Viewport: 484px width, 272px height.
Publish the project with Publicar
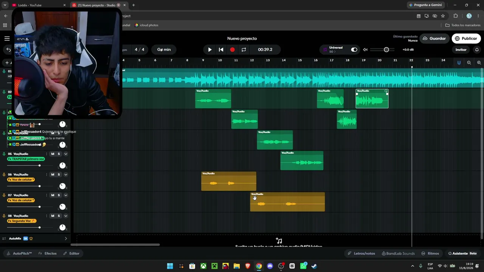[466, 39]
